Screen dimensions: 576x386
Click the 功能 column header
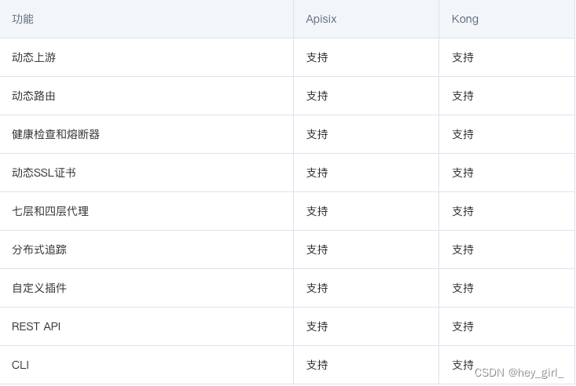coord(23,19)
